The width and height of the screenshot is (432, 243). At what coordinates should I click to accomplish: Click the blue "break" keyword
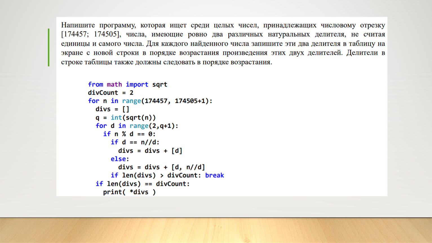(214, 175)
